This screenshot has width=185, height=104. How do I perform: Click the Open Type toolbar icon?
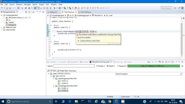point(75,8)
